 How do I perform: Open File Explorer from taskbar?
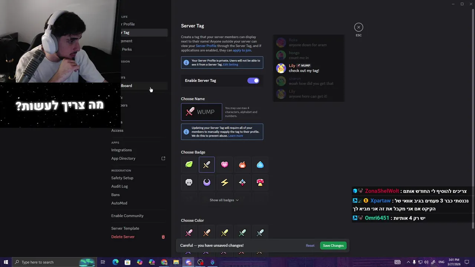pyautogui.click(x=176, y=262)
